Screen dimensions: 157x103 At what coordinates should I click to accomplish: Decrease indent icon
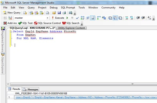[138, 18]
